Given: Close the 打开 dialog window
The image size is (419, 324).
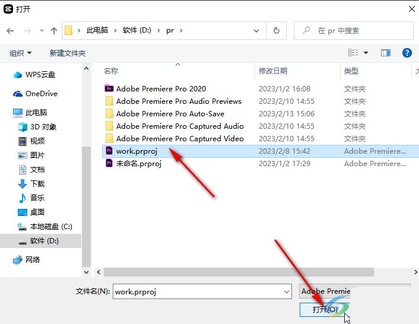Looking at the screenshot, I should (x=412, y=9).
